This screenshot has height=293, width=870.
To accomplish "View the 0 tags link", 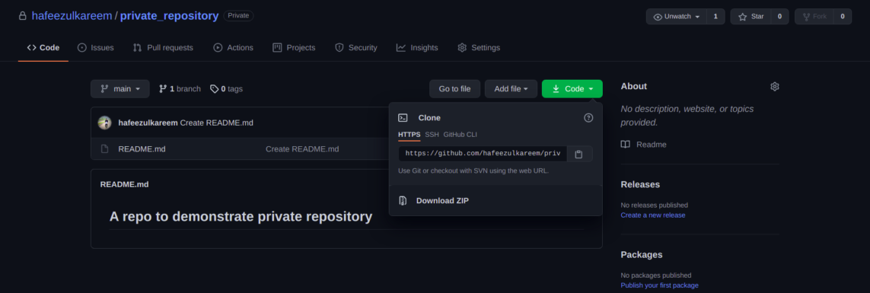I will pyautogui.click(x=226, y=89).
